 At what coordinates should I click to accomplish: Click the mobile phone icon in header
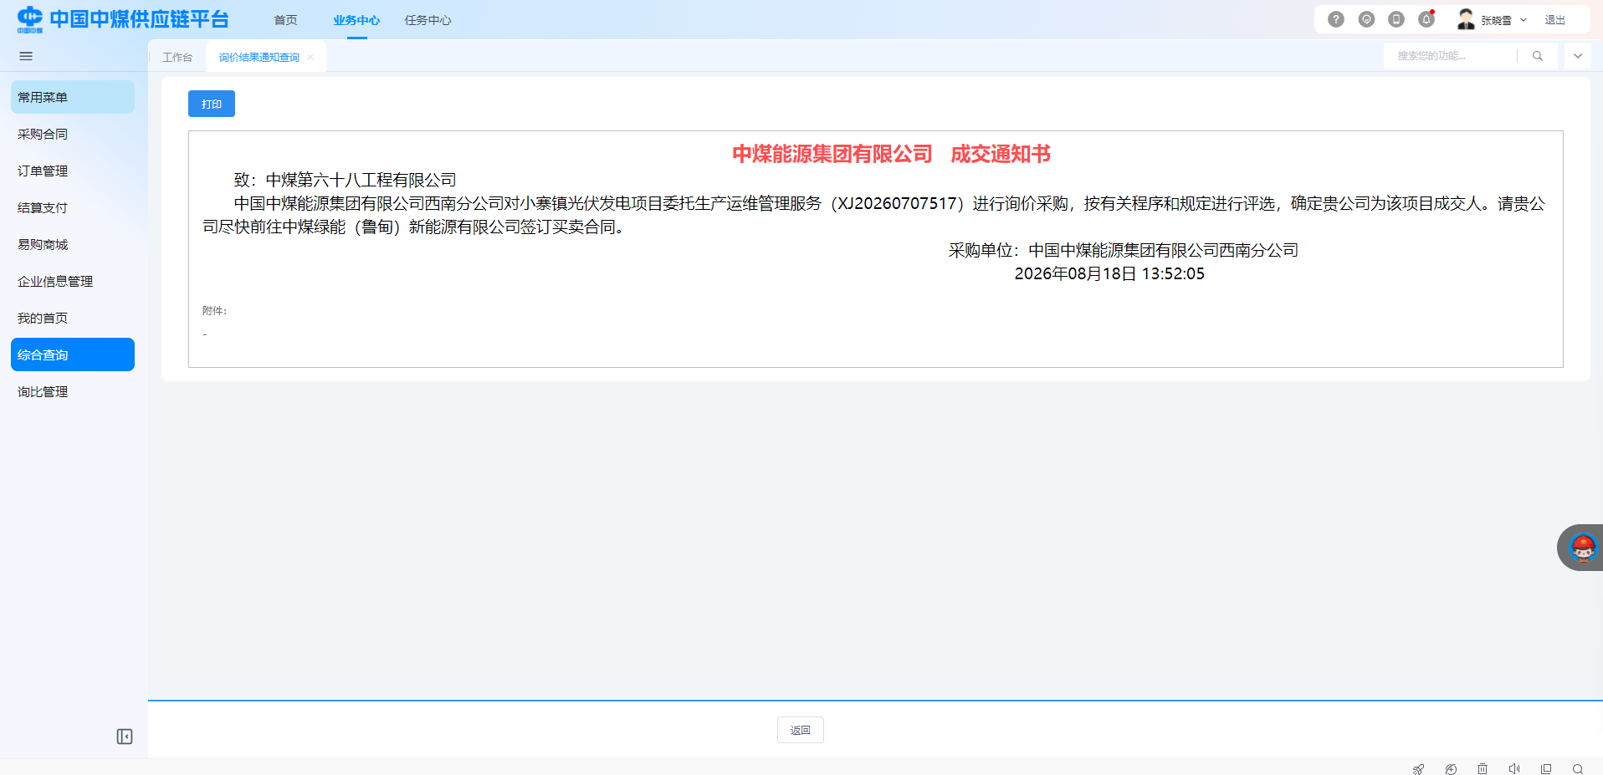click(1396, 19)
